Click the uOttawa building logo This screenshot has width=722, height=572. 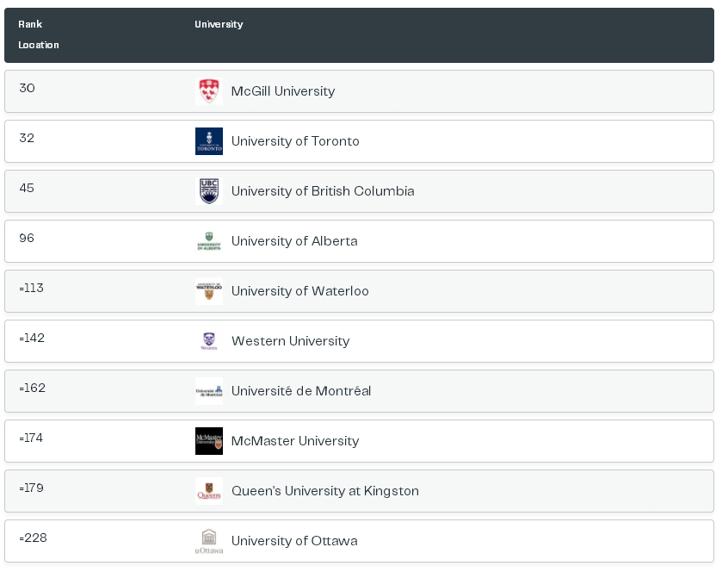(x=208, y=541)
